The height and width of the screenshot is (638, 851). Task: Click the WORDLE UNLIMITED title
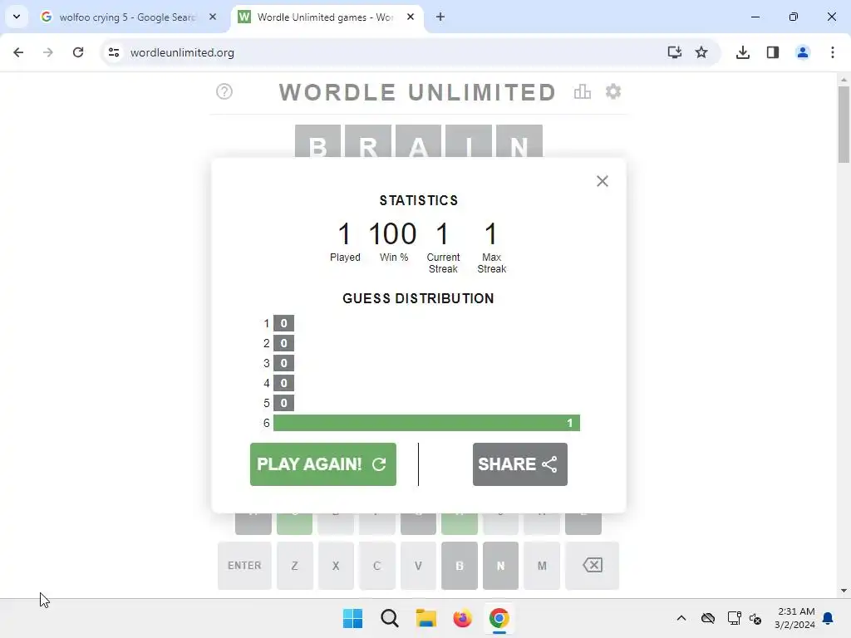pos(418,92)
